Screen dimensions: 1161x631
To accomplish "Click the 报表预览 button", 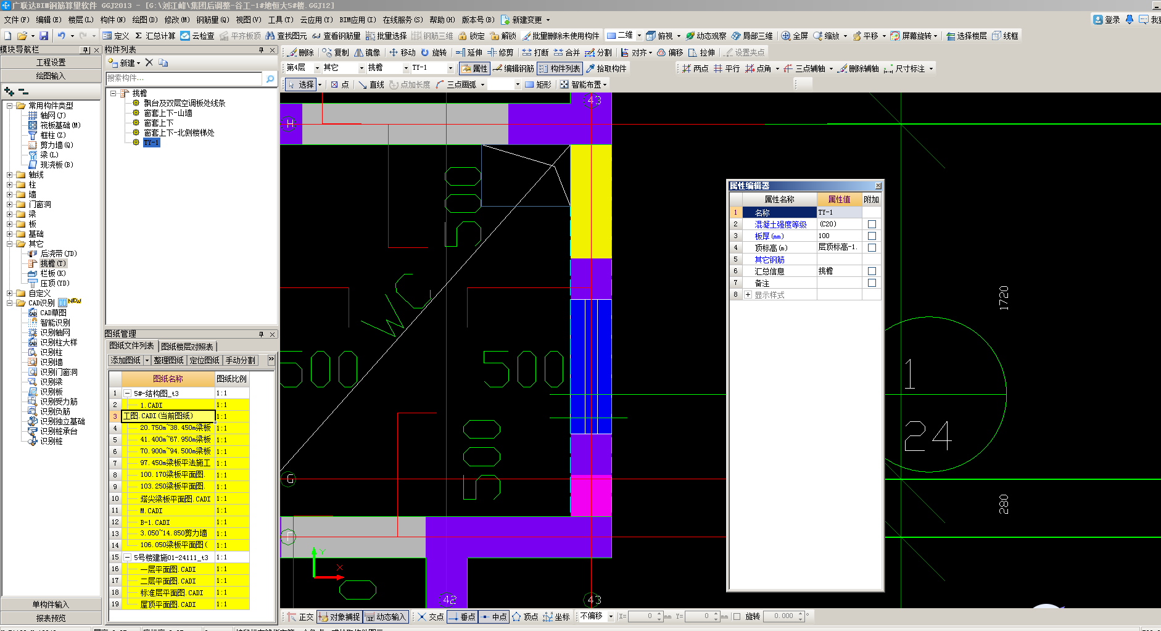I will point(51,618).
